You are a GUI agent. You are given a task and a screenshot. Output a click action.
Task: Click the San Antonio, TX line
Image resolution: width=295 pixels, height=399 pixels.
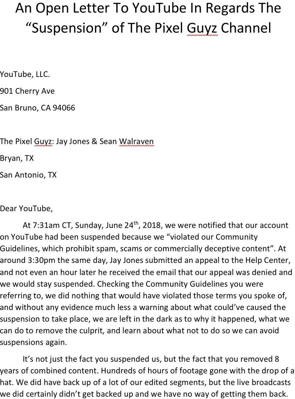[28, 175]
